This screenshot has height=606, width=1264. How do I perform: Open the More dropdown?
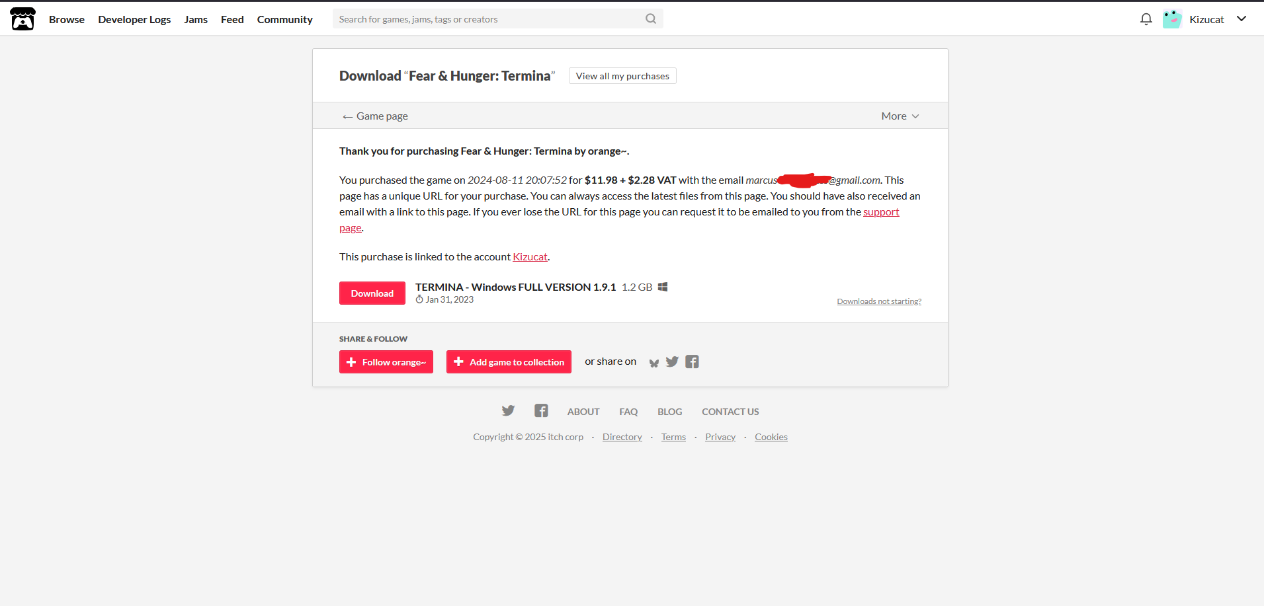(900, 116)
